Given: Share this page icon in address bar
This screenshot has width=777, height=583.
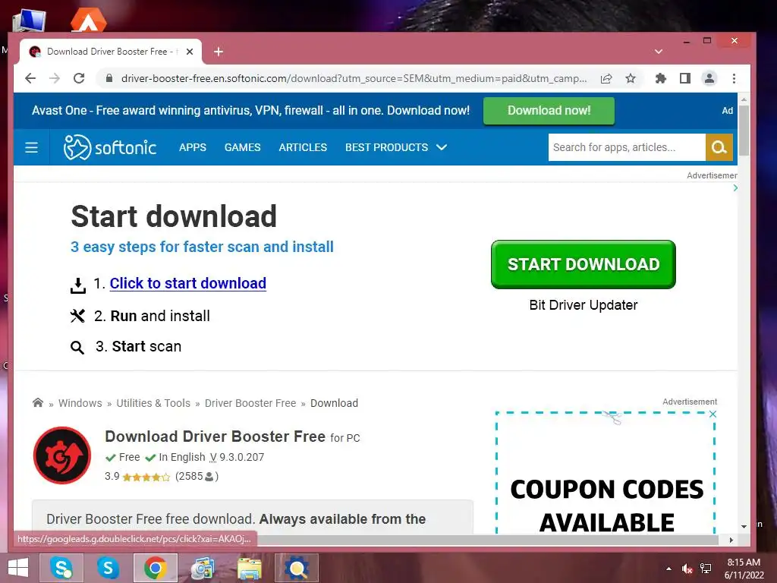Looking at the screenshot, I should pyautogui.click(x=606, y=78).
